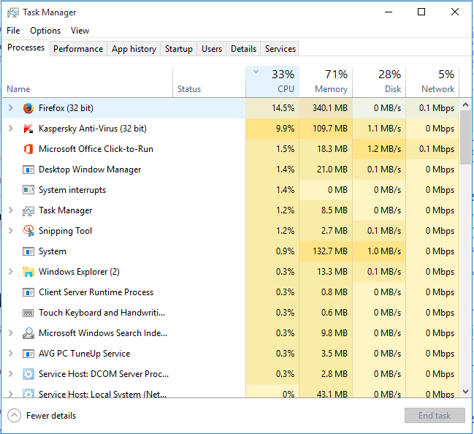Click the Service Host DCOM Server gear icon
Viewport: 474px width, 434px height.
click(28, 374)
